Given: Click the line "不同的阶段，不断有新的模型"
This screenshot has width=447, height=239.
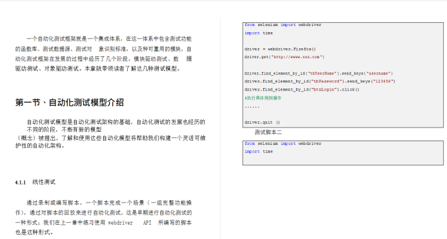Looking at the screenshot, I should pyautogui.click(x=64, y=129).
